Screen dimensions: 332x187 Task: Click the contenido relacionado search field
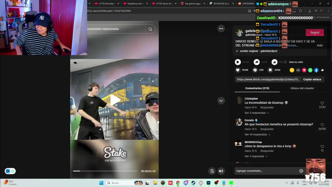click(116, 29)
